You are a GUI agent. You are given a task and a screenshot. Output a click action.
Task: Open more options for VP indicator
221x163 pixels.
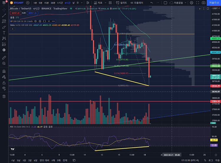53,21
